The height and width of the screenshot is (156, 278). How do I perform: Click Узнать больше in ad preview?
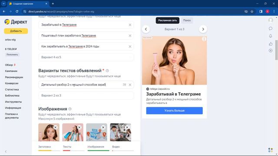click(x=175, y=110)
